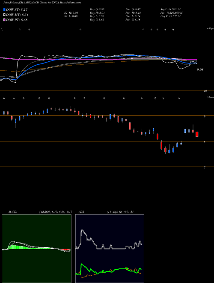214x283 pixels.
Task: Select the DOW ST: 8.27 label
Action: (17, 9)
